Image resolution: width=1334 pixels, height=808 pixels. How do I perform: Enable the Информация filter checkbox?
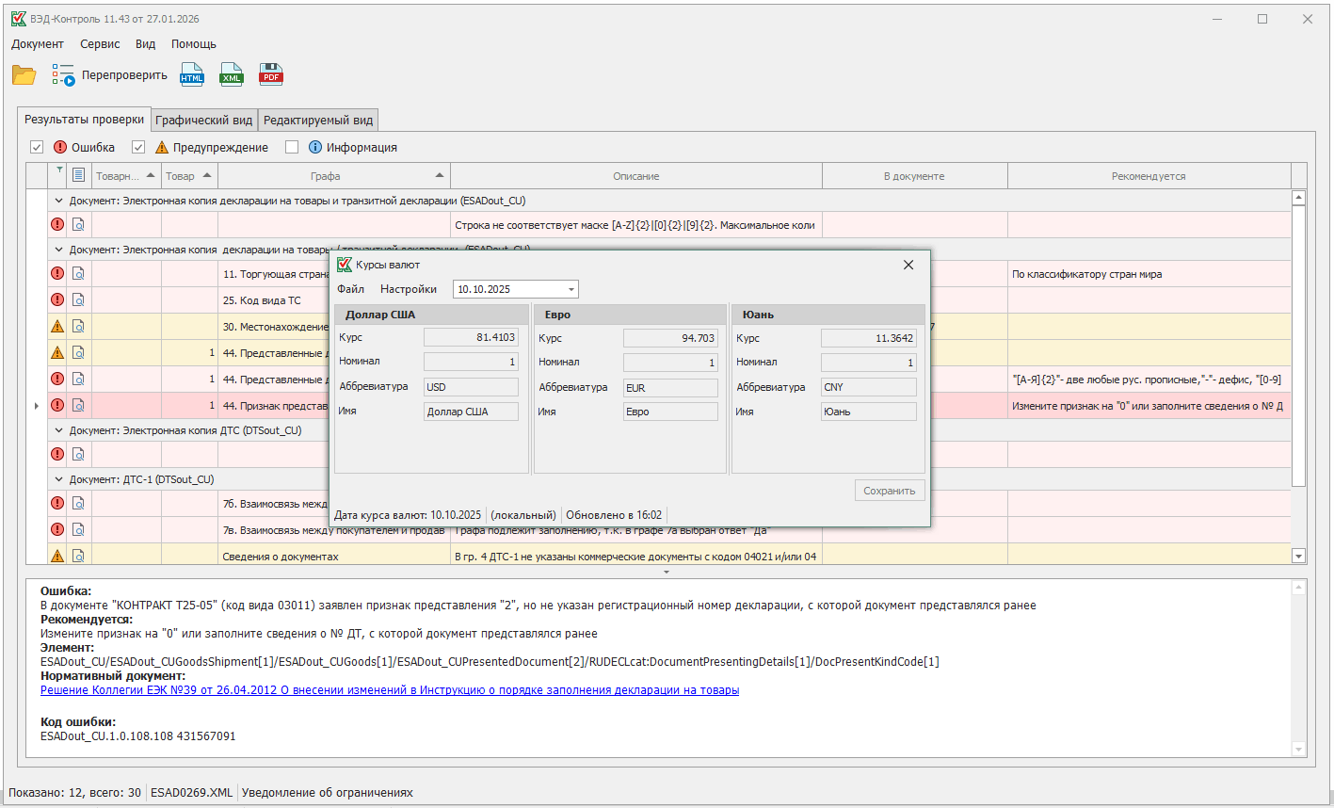pyautogui.click(x=292, y=147)
